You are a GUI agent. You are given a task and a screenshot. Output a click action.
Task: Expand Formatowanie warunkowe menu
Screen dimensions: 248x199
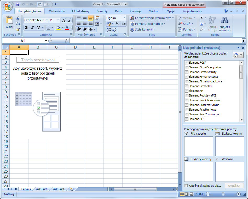click(152, 18)
